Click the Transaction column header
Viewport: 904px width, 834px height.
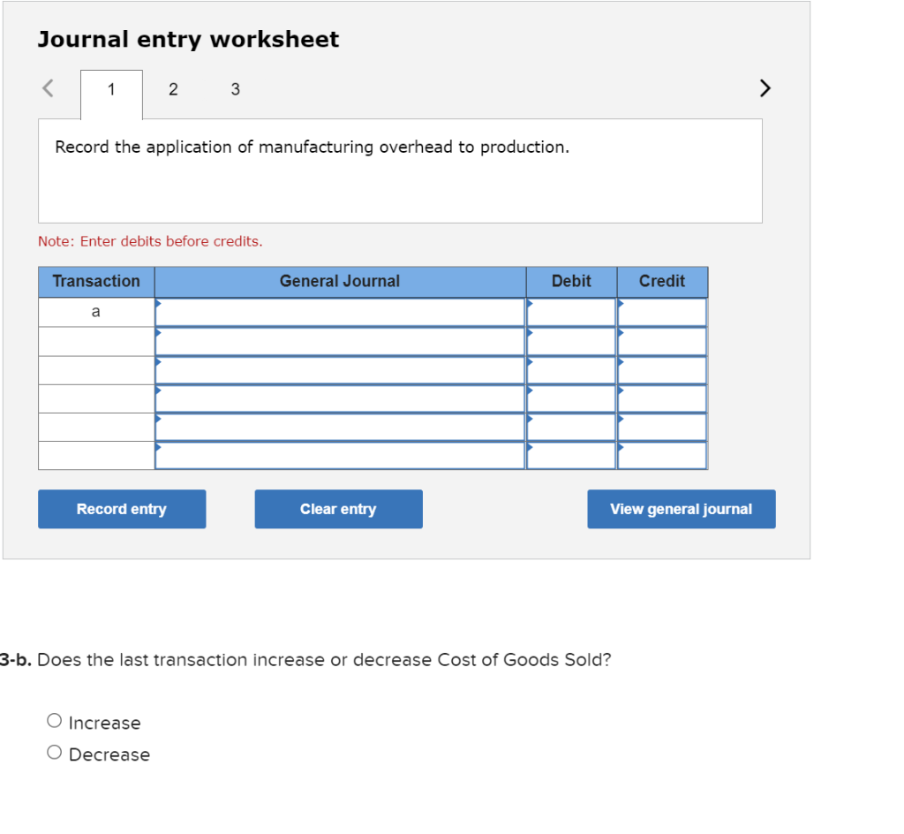tap(96, 282)
